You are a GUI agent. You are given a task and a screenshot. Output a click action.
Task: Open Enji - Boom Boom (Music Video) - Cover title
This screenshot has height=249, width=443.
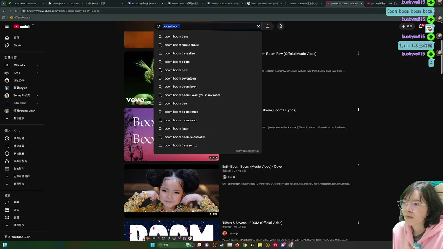coord(252,167)
